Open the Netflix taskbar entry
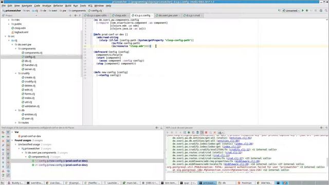The width and height of the screenshot is (329, 185). coord(93,183)
